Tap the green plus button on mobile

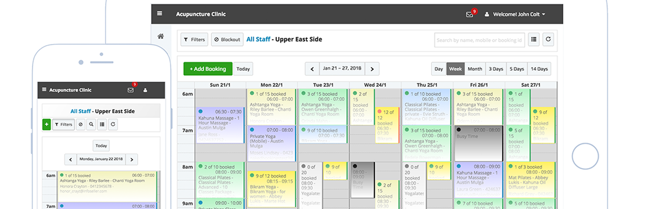coord(46,124)
